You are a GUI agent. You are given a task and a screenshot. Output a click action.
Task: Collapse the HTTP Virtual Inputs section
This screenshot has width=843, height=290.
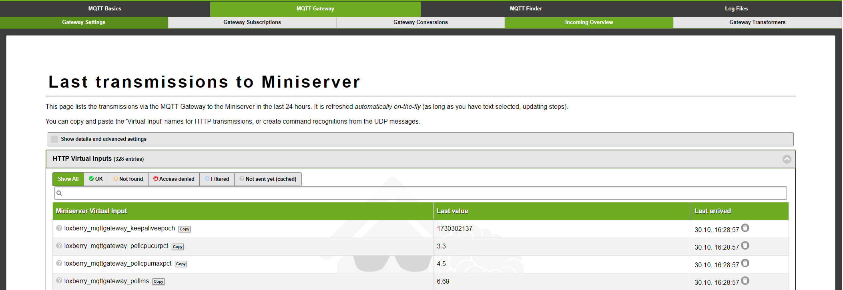click(787, 159)
